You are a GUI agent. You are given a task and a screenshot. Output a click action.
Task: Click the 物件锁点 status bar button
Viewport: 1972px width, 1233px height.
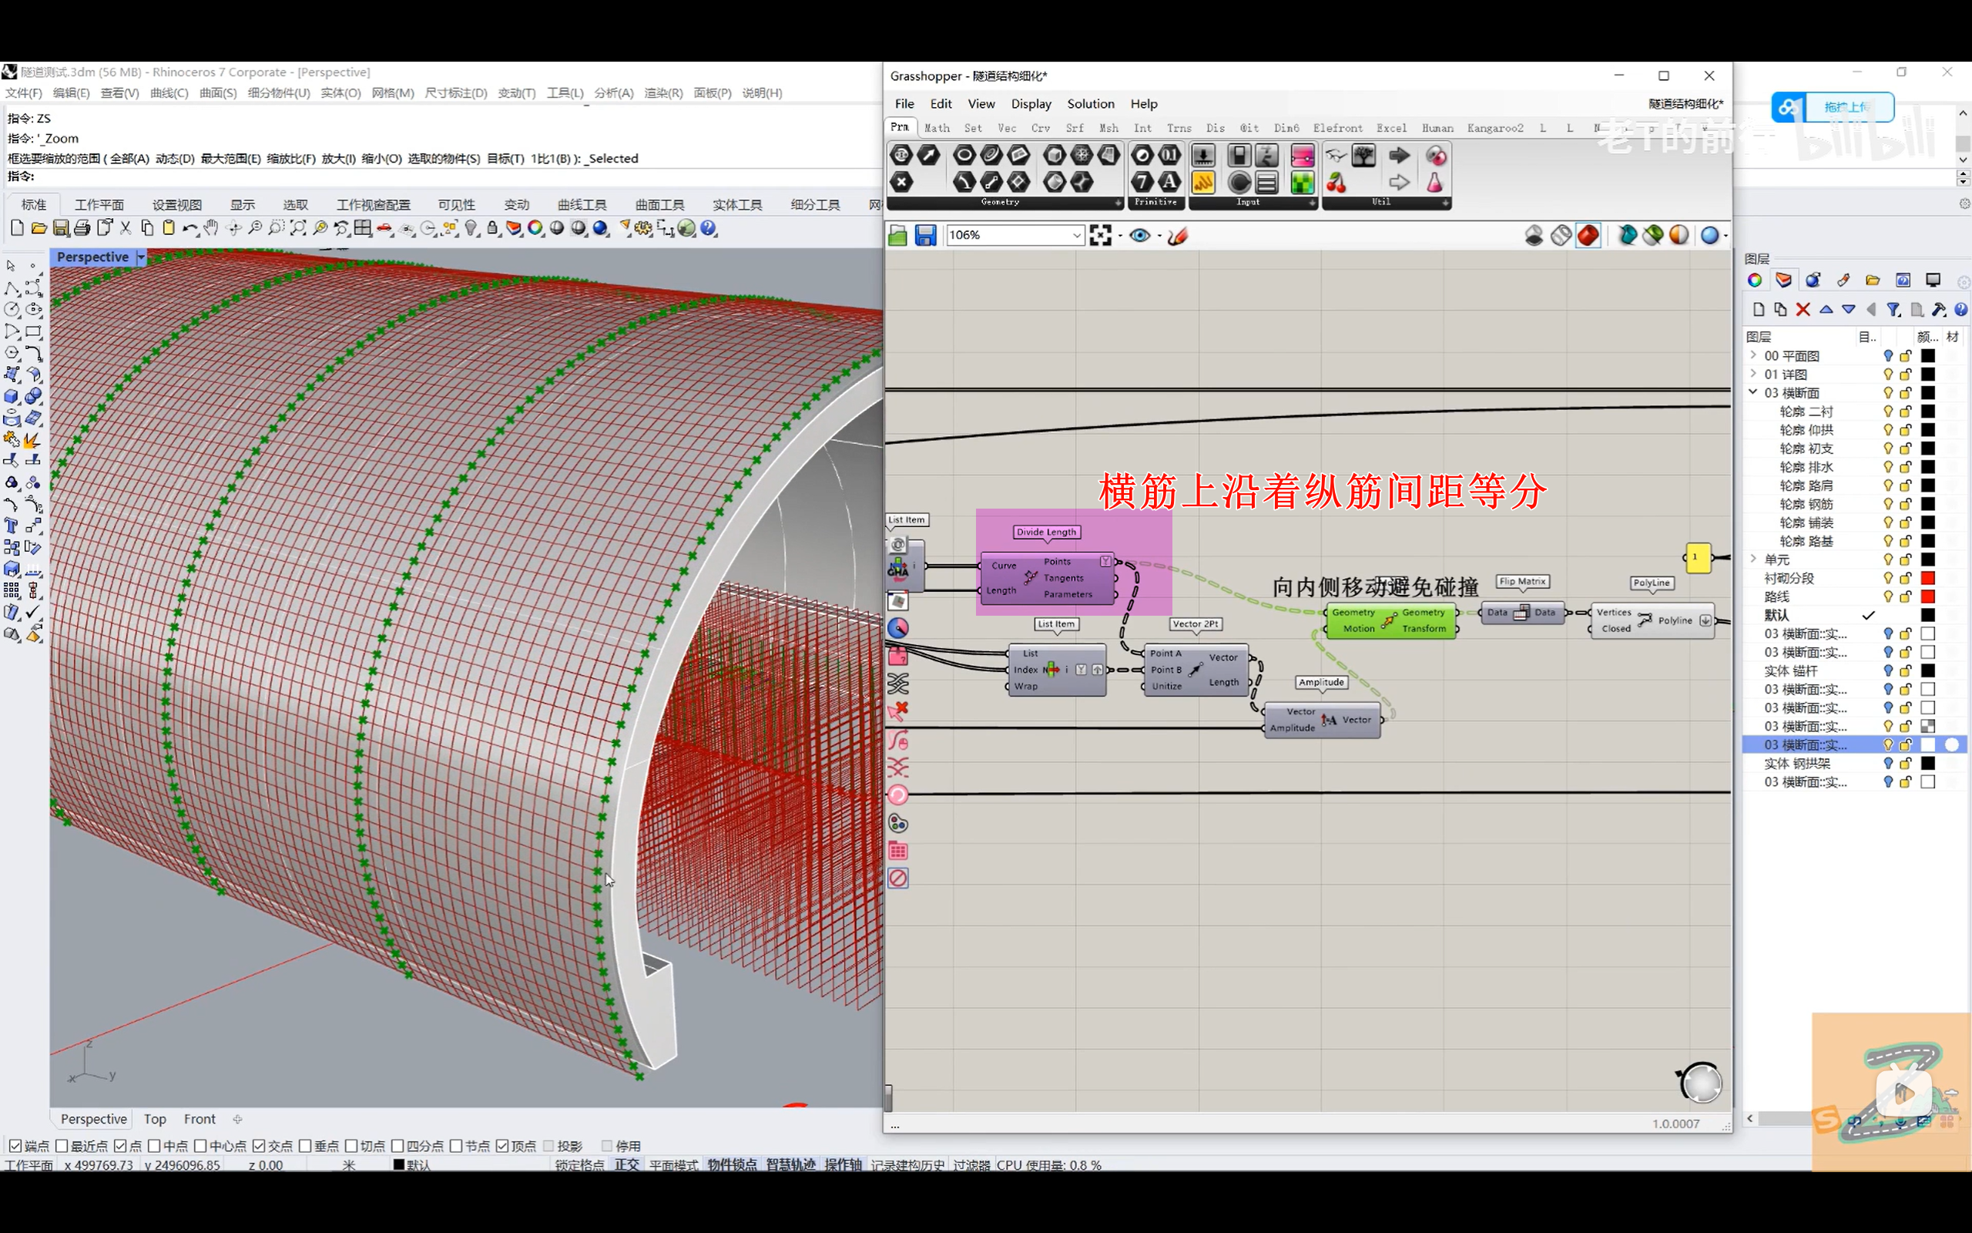(731, 1164)
